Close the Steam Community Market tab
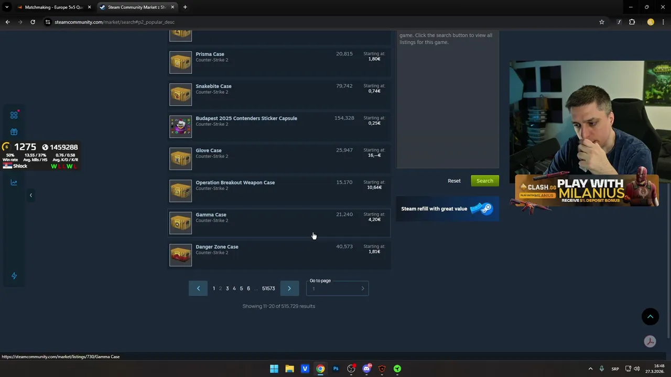This screenshot has width=671, height=377. click(x=172, y=7)
